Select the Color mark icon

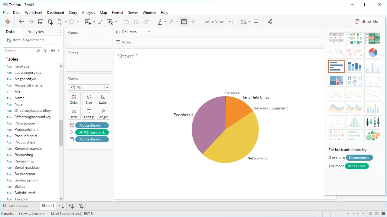tap(74, 99)
